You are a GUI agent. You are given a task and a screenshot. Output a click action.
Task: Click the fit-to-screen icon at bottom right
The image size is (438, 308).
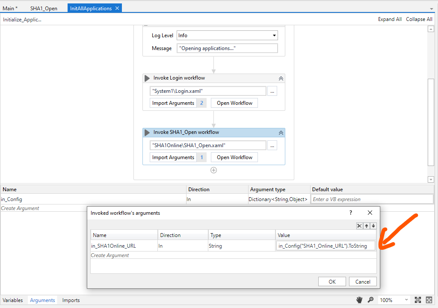[x=418, y=300]
